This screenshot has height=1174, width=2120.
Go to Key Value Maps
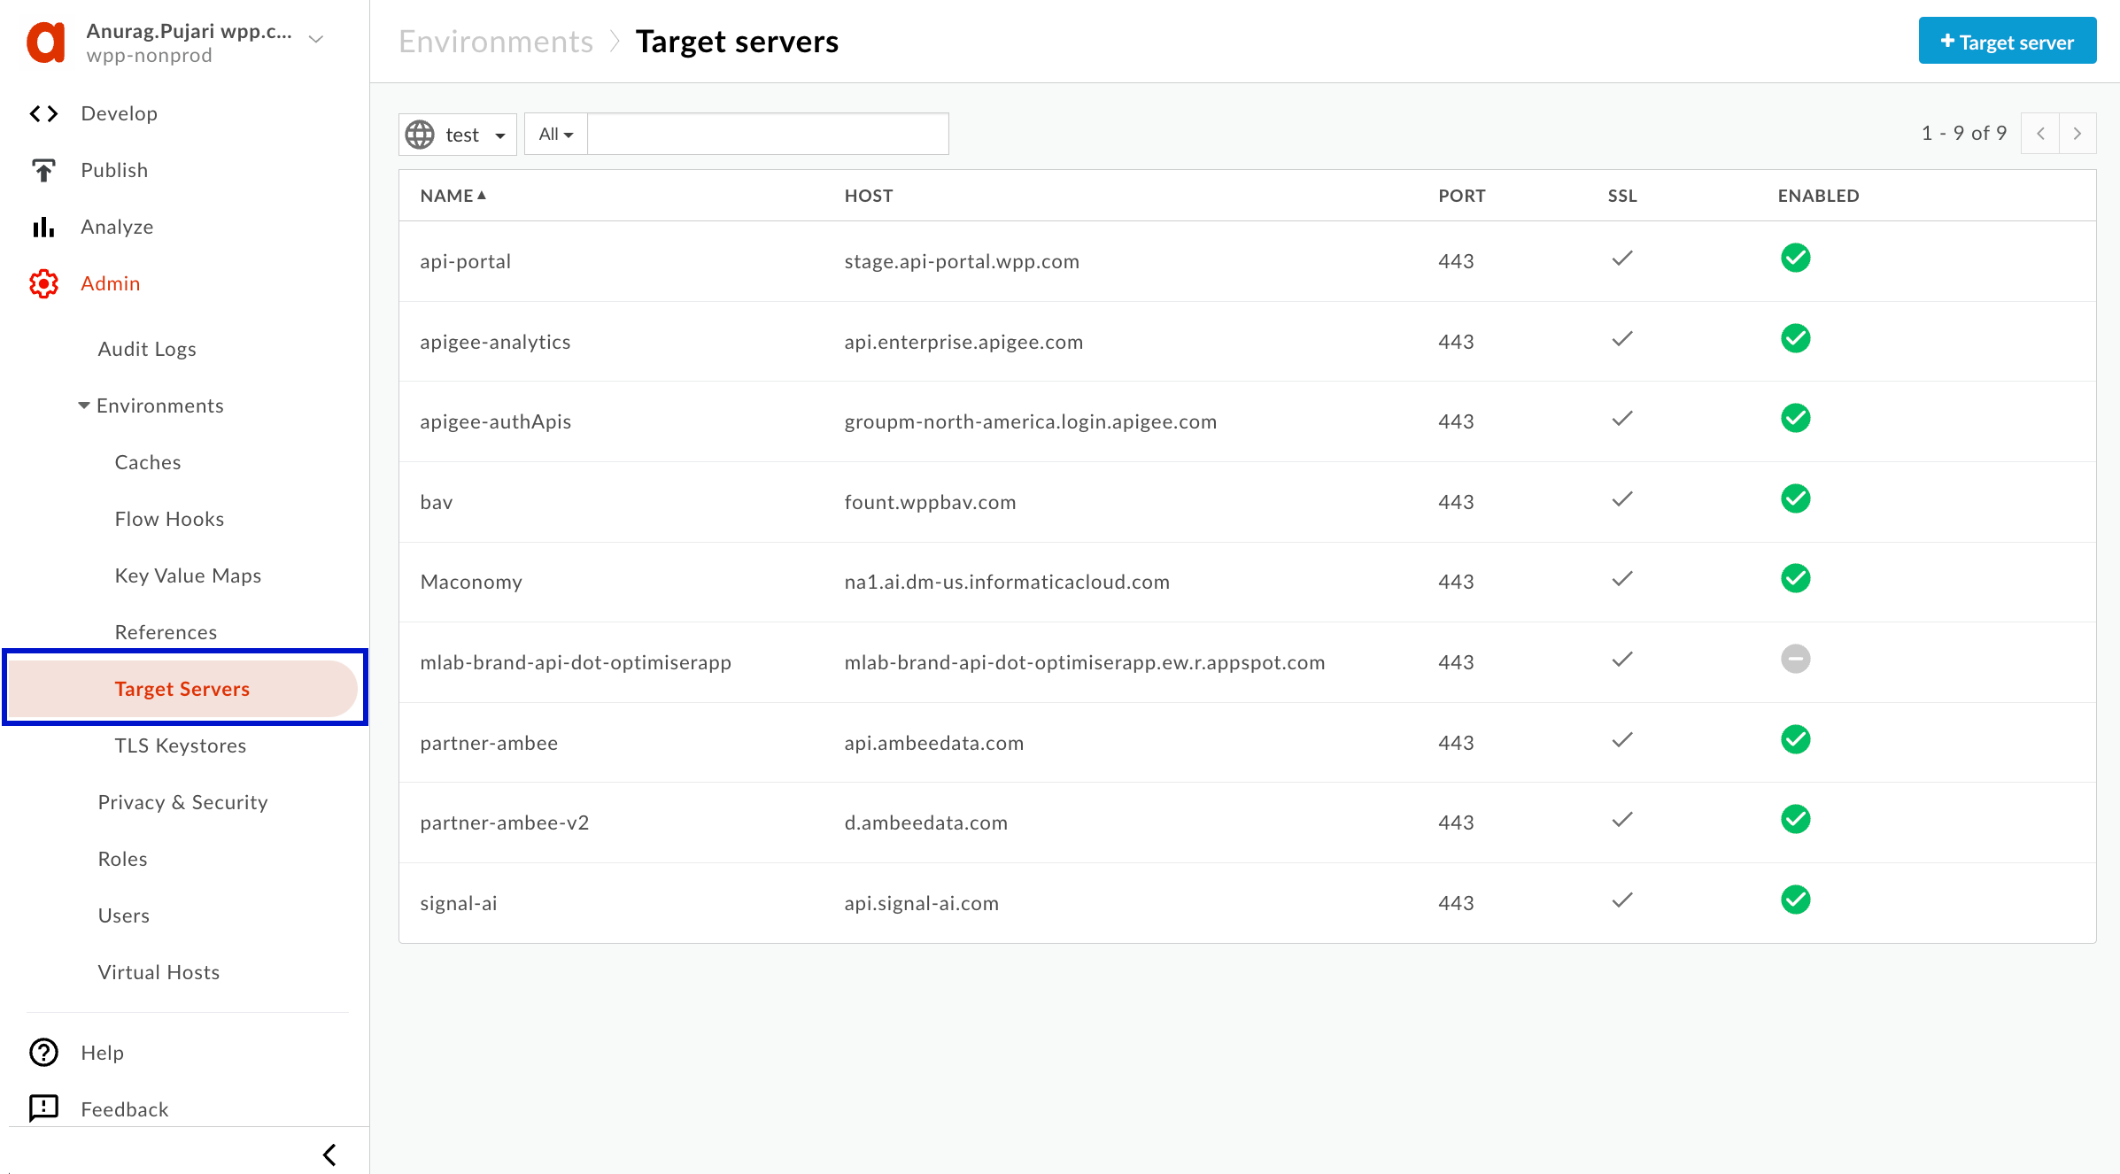(x=188, y=575)
